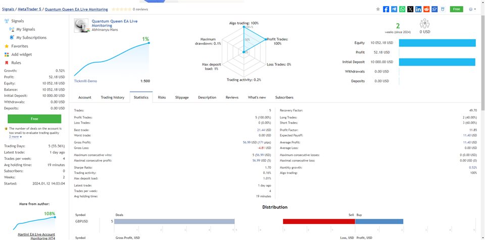Click the GBPUSD deals bar
This screenshot has height=240, width=485.
click(x=174, y=221)
